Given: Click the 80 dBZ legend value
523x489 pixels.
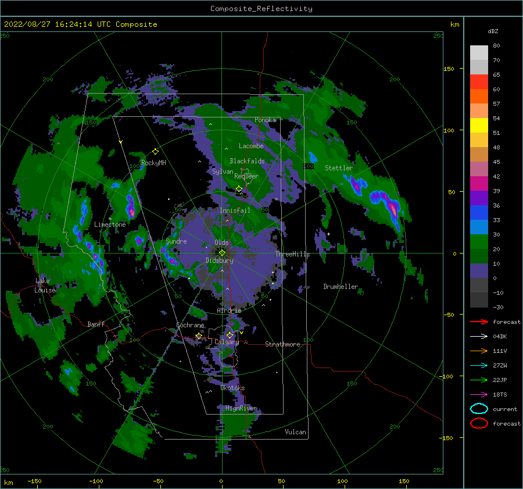Looking at the screenshot, I should click(496, 46).
